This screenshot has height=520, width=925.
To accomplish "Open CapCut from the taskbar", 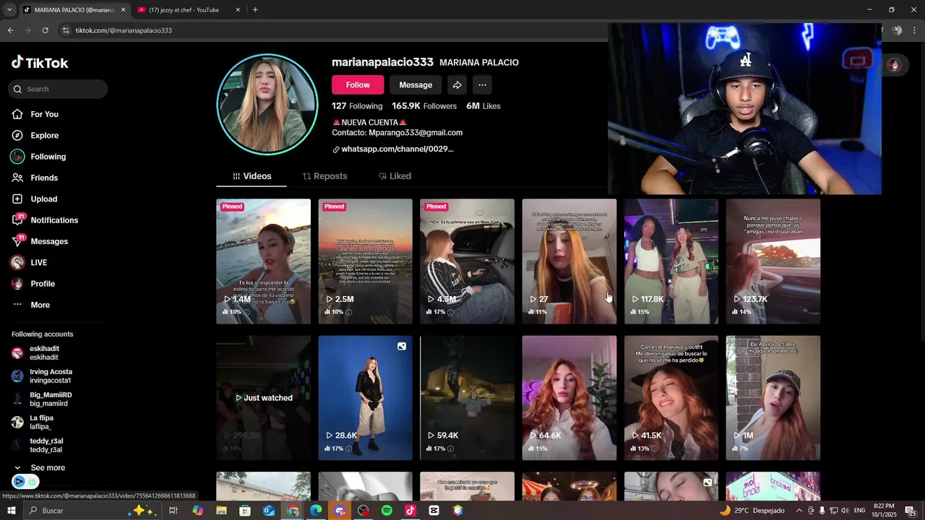I will pyautogui.click(x=434, y=511).
